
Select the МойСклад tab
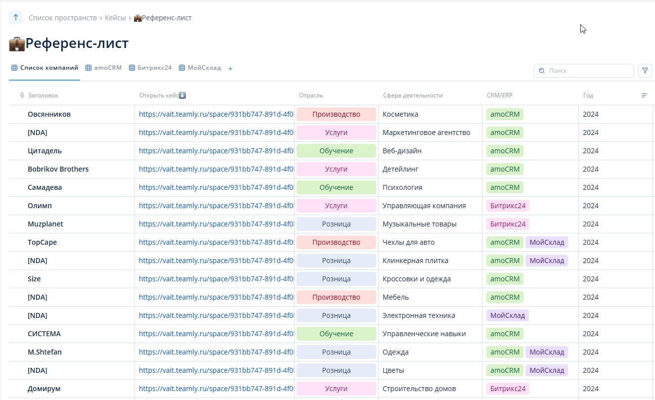[x=200, y=68]
